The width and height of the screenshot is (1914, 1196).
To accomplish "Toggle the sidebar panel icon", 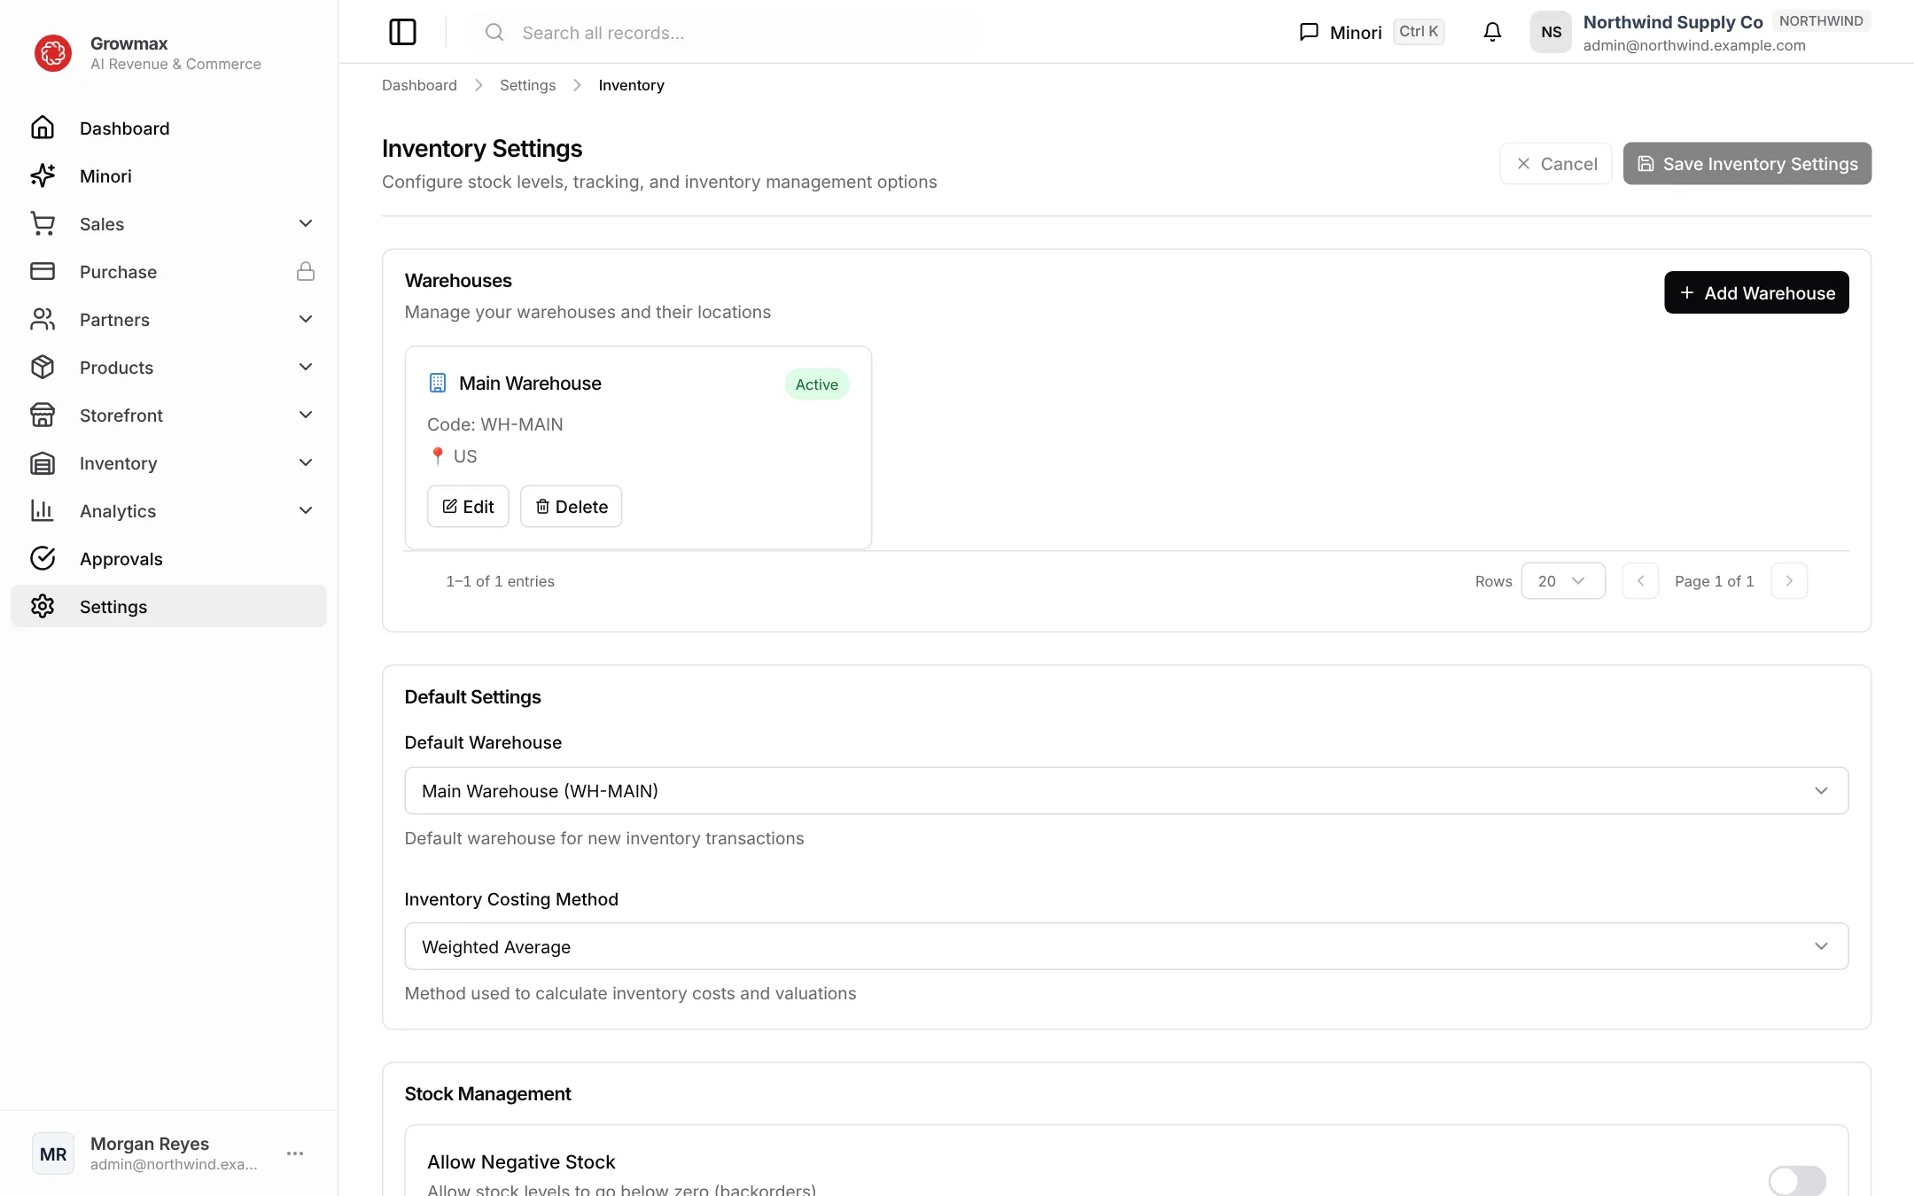I will point(402,32).
